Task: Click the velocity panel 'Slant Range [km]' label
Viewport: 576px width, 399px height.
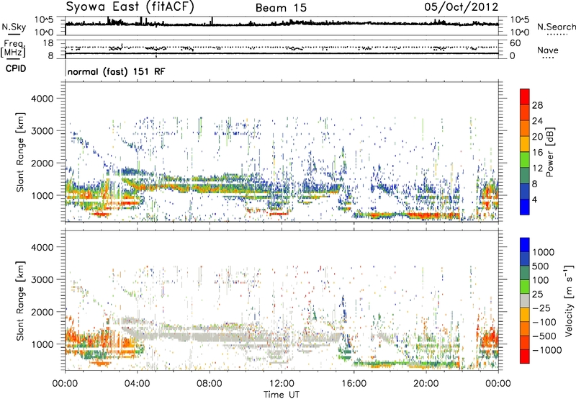Action: click(20, 301)
